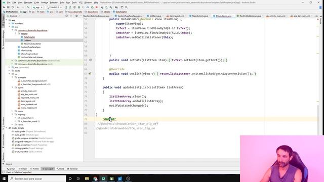Open the File menu
Viewport: 324px width, 182px height.
pyautogui.click(x=9, y=3)
